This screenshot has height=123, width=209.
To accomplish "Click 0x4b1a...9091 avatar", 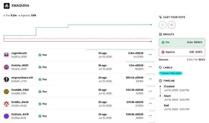I will 6,67.
